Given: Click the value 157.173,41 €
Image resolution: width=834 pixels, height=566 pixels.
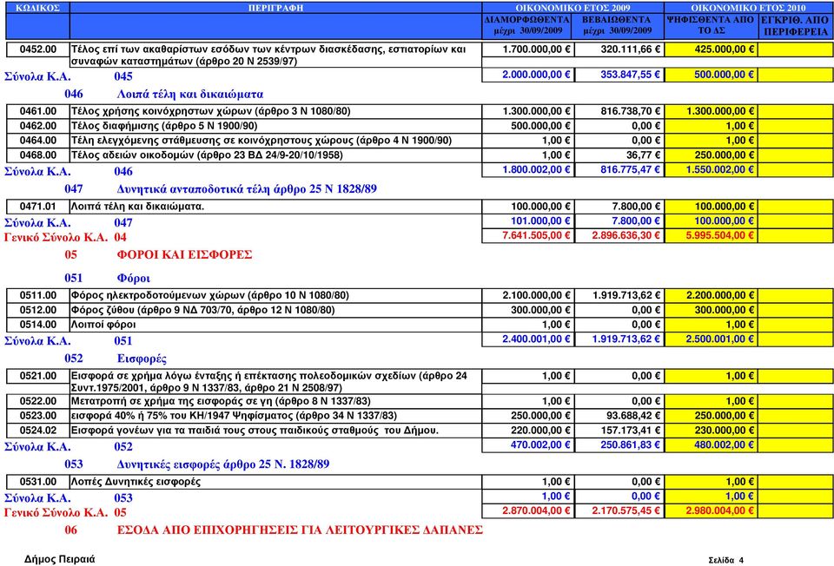Looking at the screenshot, I should point(619,431).
